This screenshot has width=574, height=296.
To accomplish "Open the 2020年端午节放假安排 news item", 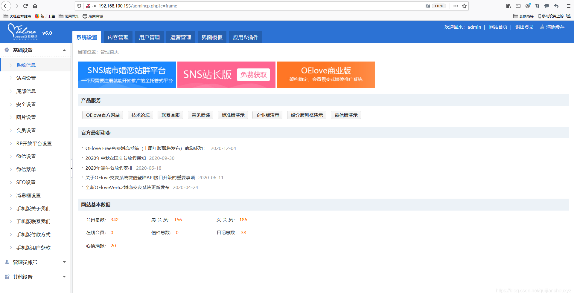I will click(109, 168).
